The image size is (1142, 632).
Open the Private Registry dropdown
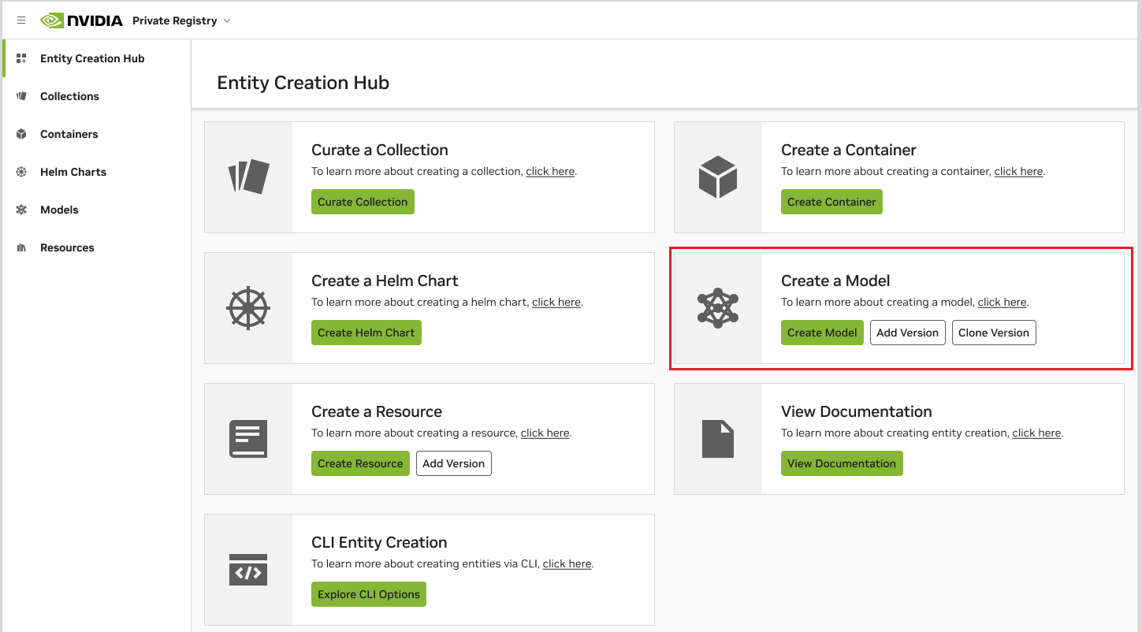[x=180, y=20]
